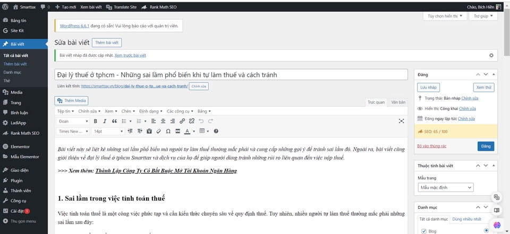The image size is (510, 234).
Task: Click the floating translate icon
Action: click(497, 197)
